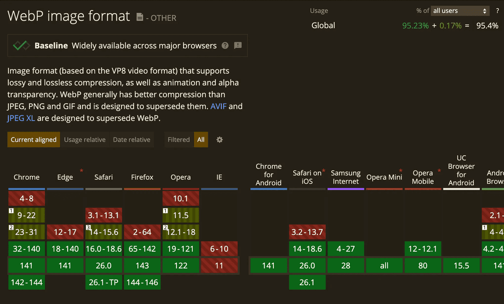504x304 pixels.
Task: Open the table settings gear
Action: pos(219,140)
